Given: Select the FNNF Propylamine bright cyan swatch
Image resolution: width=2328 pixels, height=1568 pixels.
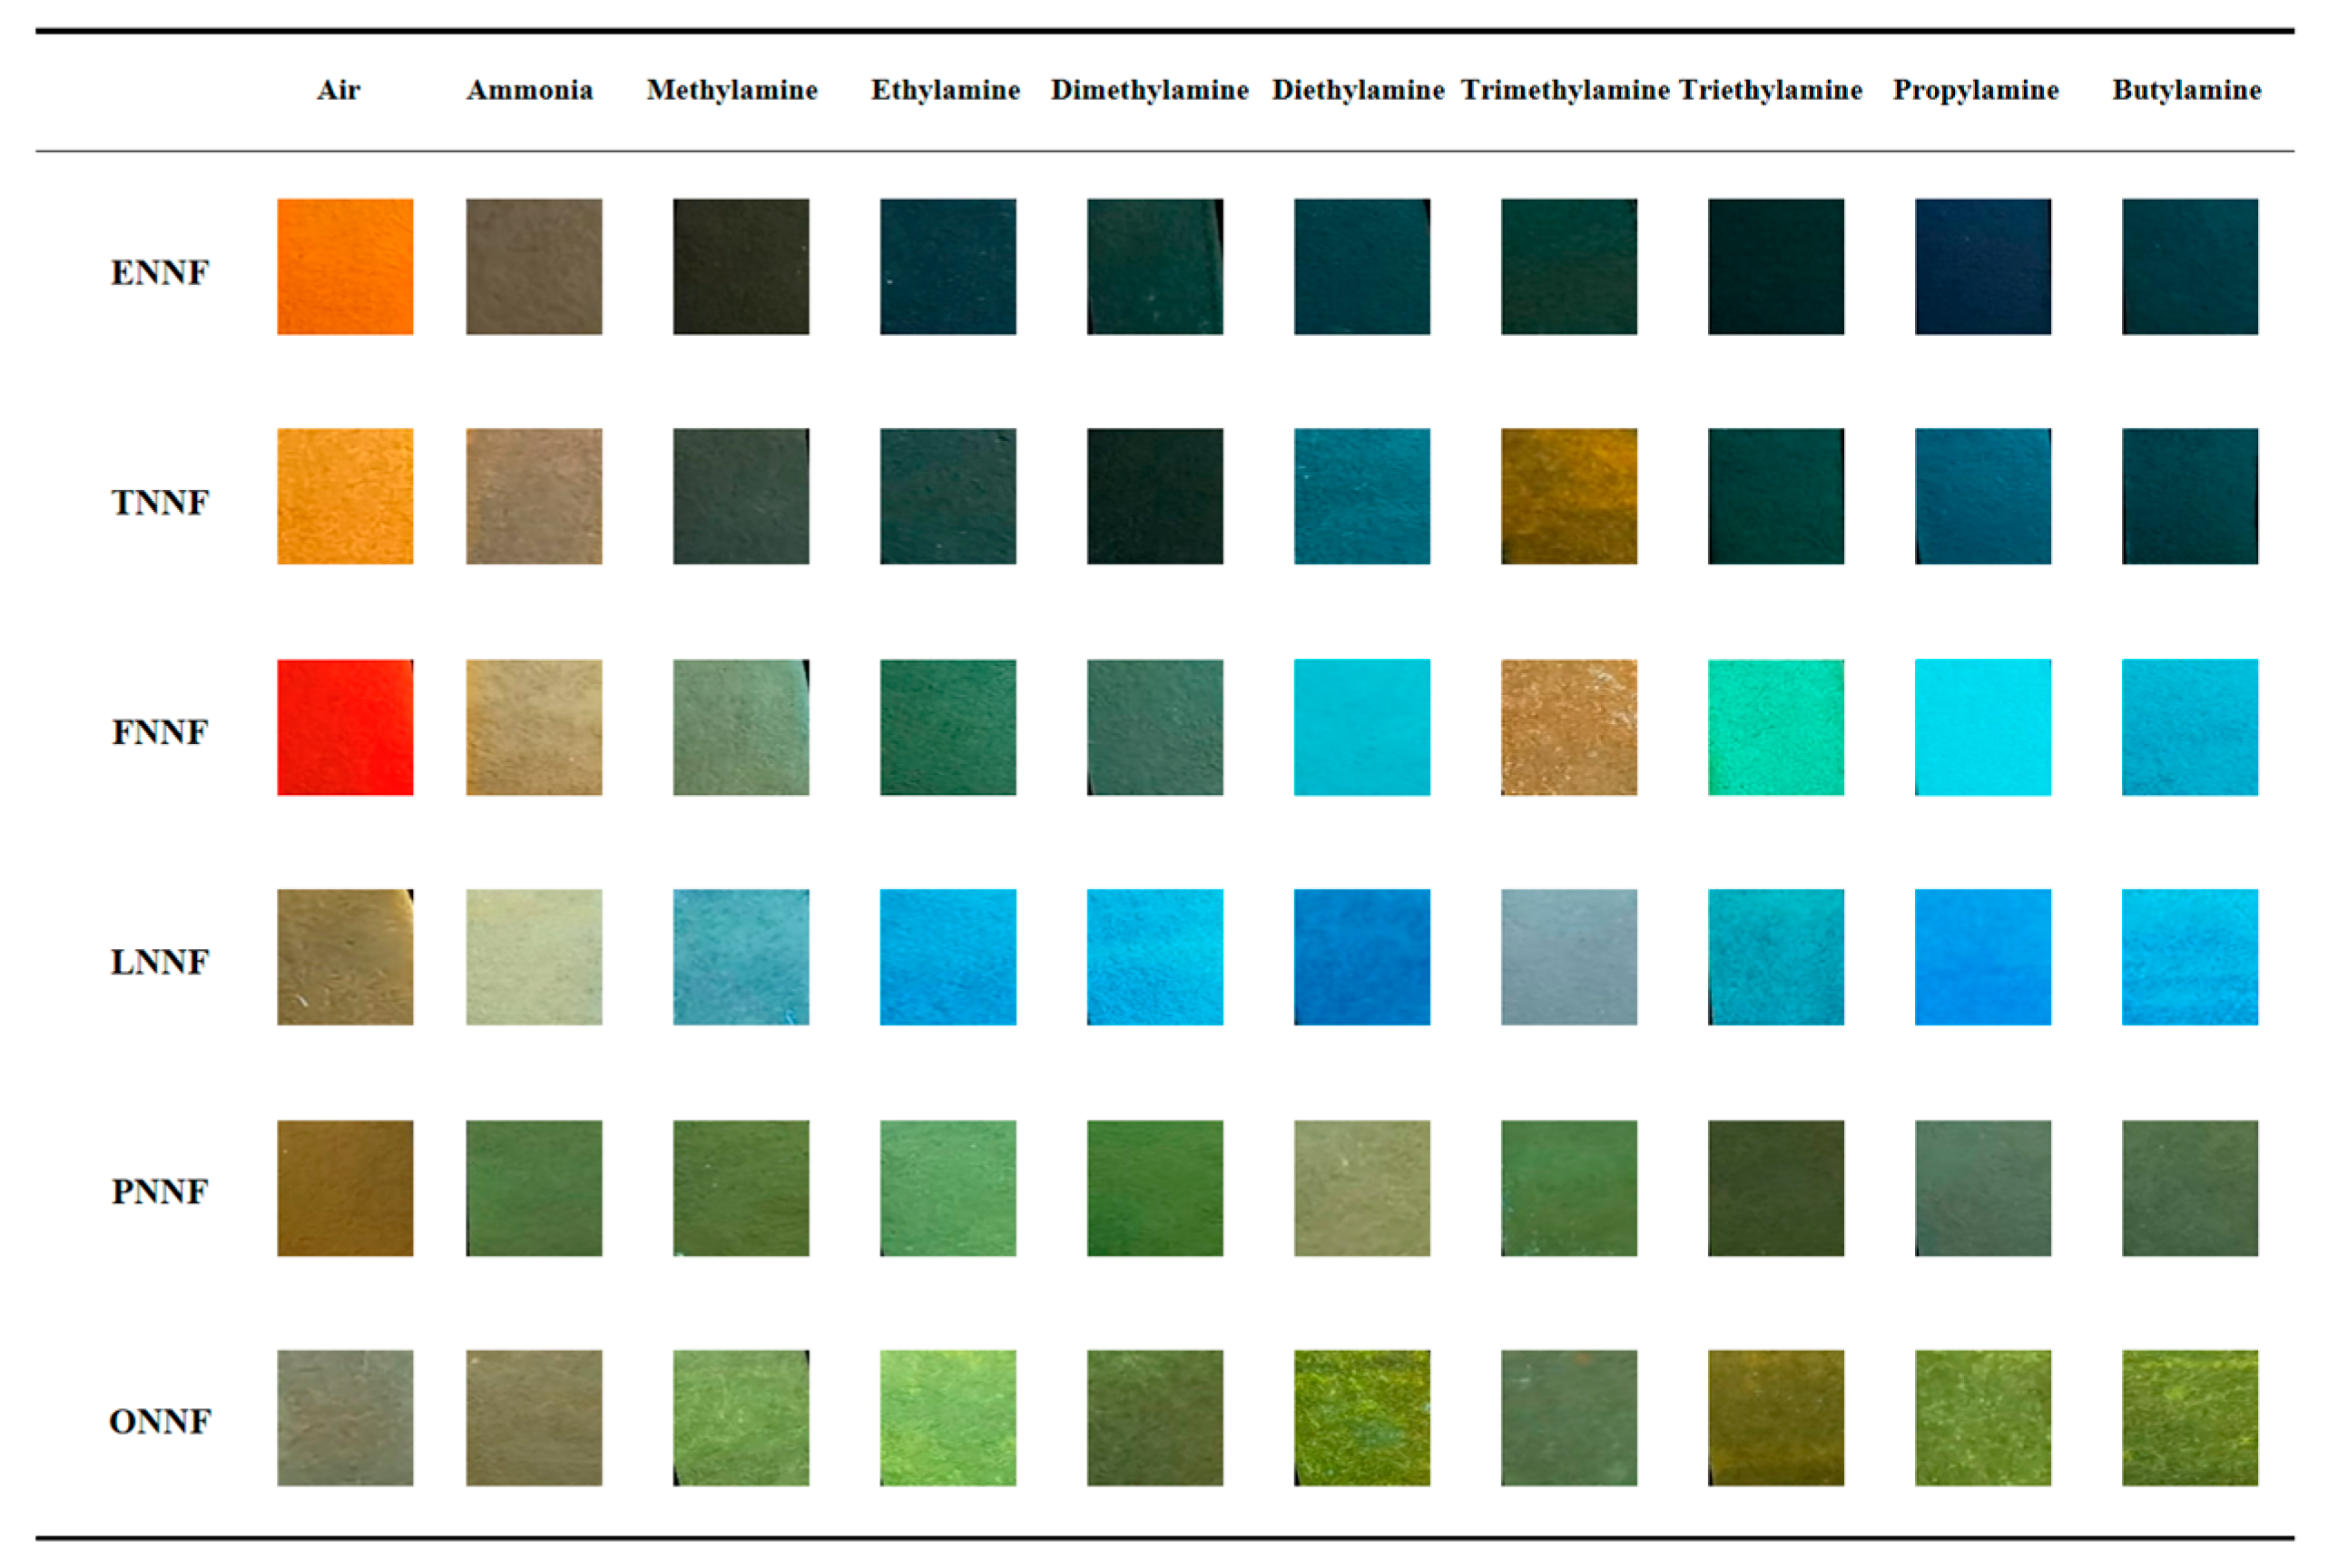Looking at the screenshot, I should (1982, 727).
